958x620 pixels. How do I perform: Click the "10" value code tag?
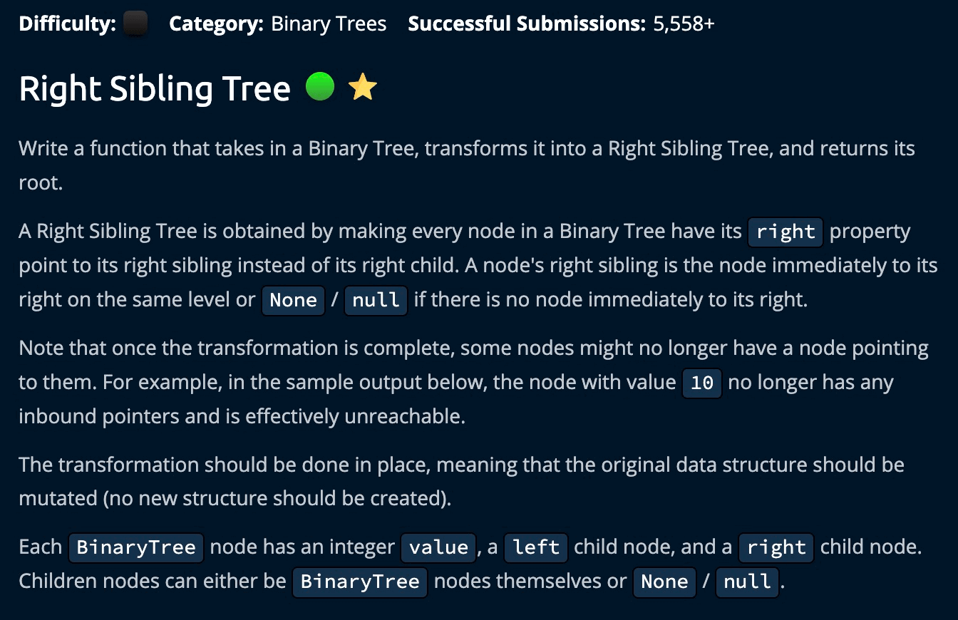(702, 383)
